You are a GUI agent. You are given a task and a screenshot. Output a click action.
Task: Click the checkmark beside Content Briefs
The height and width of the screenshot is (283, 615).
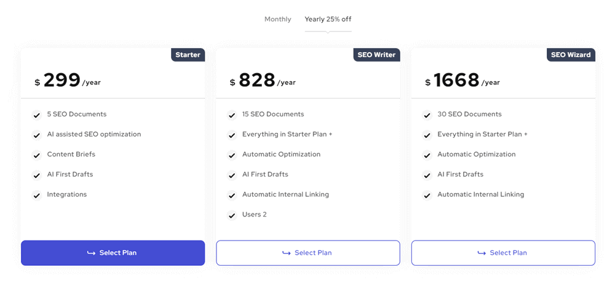[x=36, y=156]
